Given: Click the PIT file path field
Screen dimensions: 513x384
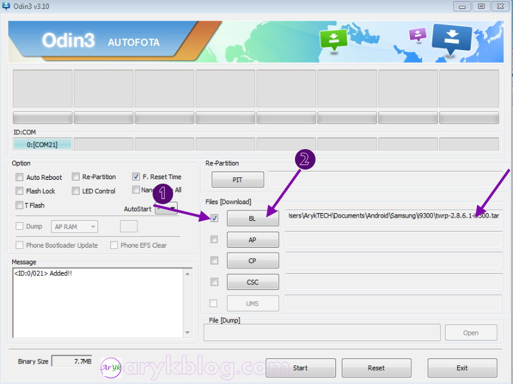Looking at the screenshot, I should point(385,180).
